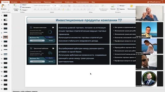Viewport: 165px width, 92px height.
Task: Select Andrei Grabovsky's video tile
Action: (x=149, y=13)
